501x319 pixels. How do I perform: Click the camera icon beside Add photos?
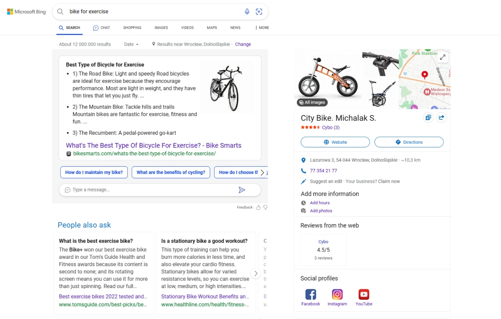304,211
